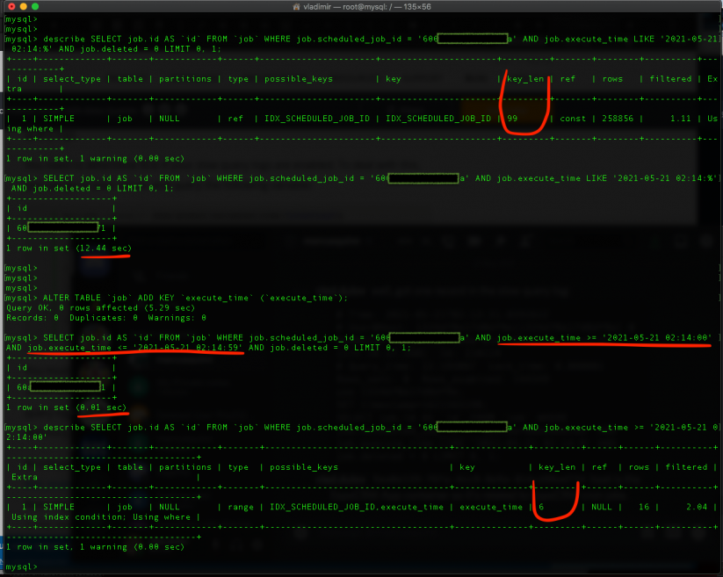
Task: Click the 'key_len' header in second table
Action: (557, 467)
